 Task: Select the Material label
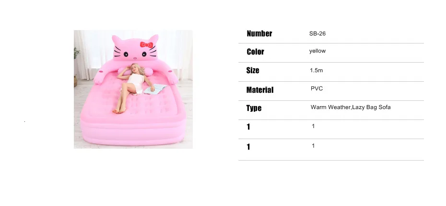260,90
